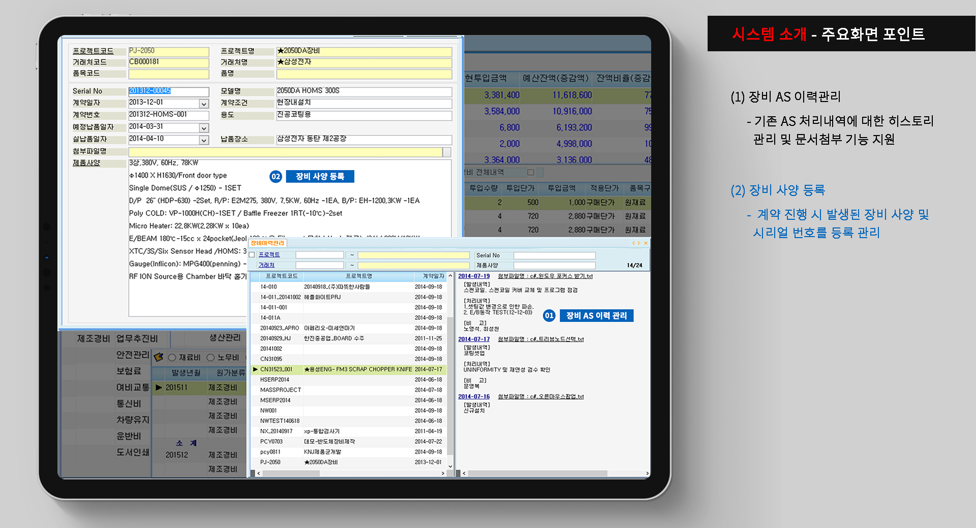Click the Serial No field showing 201312-00045
This screenshot has height=528, width=976.
click(x=168, y=91)
